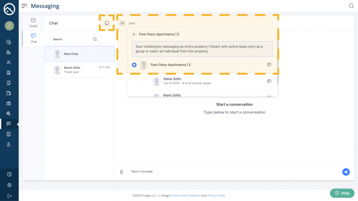Open settings gear in the sidebar
Viewport: 358px width, 201px height.
(9, 185)
